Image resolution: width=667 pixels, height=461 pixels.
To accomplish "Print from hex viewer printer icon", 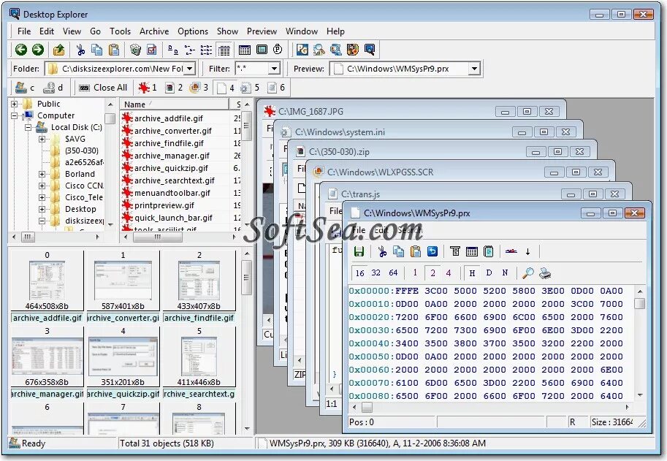I will [545, 273].
